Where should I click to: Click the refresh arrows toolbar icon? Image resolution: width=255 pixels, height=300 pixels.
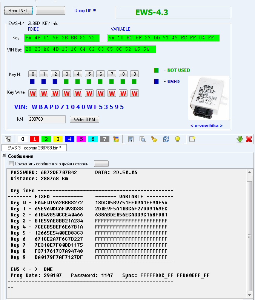[x=166, y=139]
